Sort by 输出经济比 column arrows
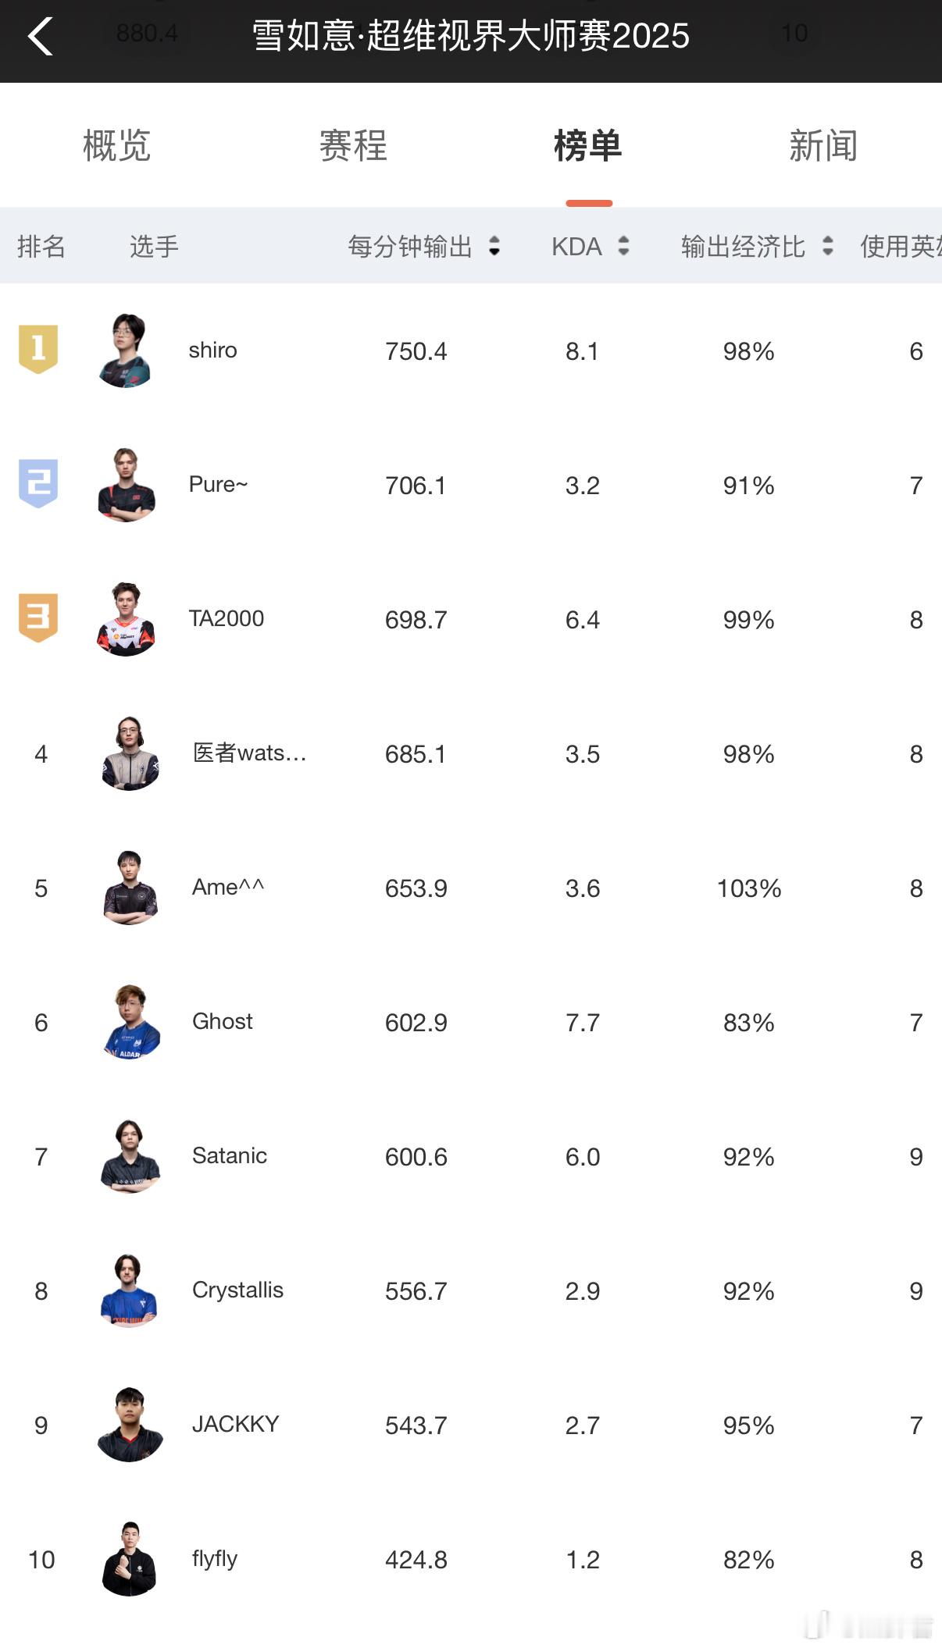This screenshot has width=942, height=1648. tap(828, 247)
